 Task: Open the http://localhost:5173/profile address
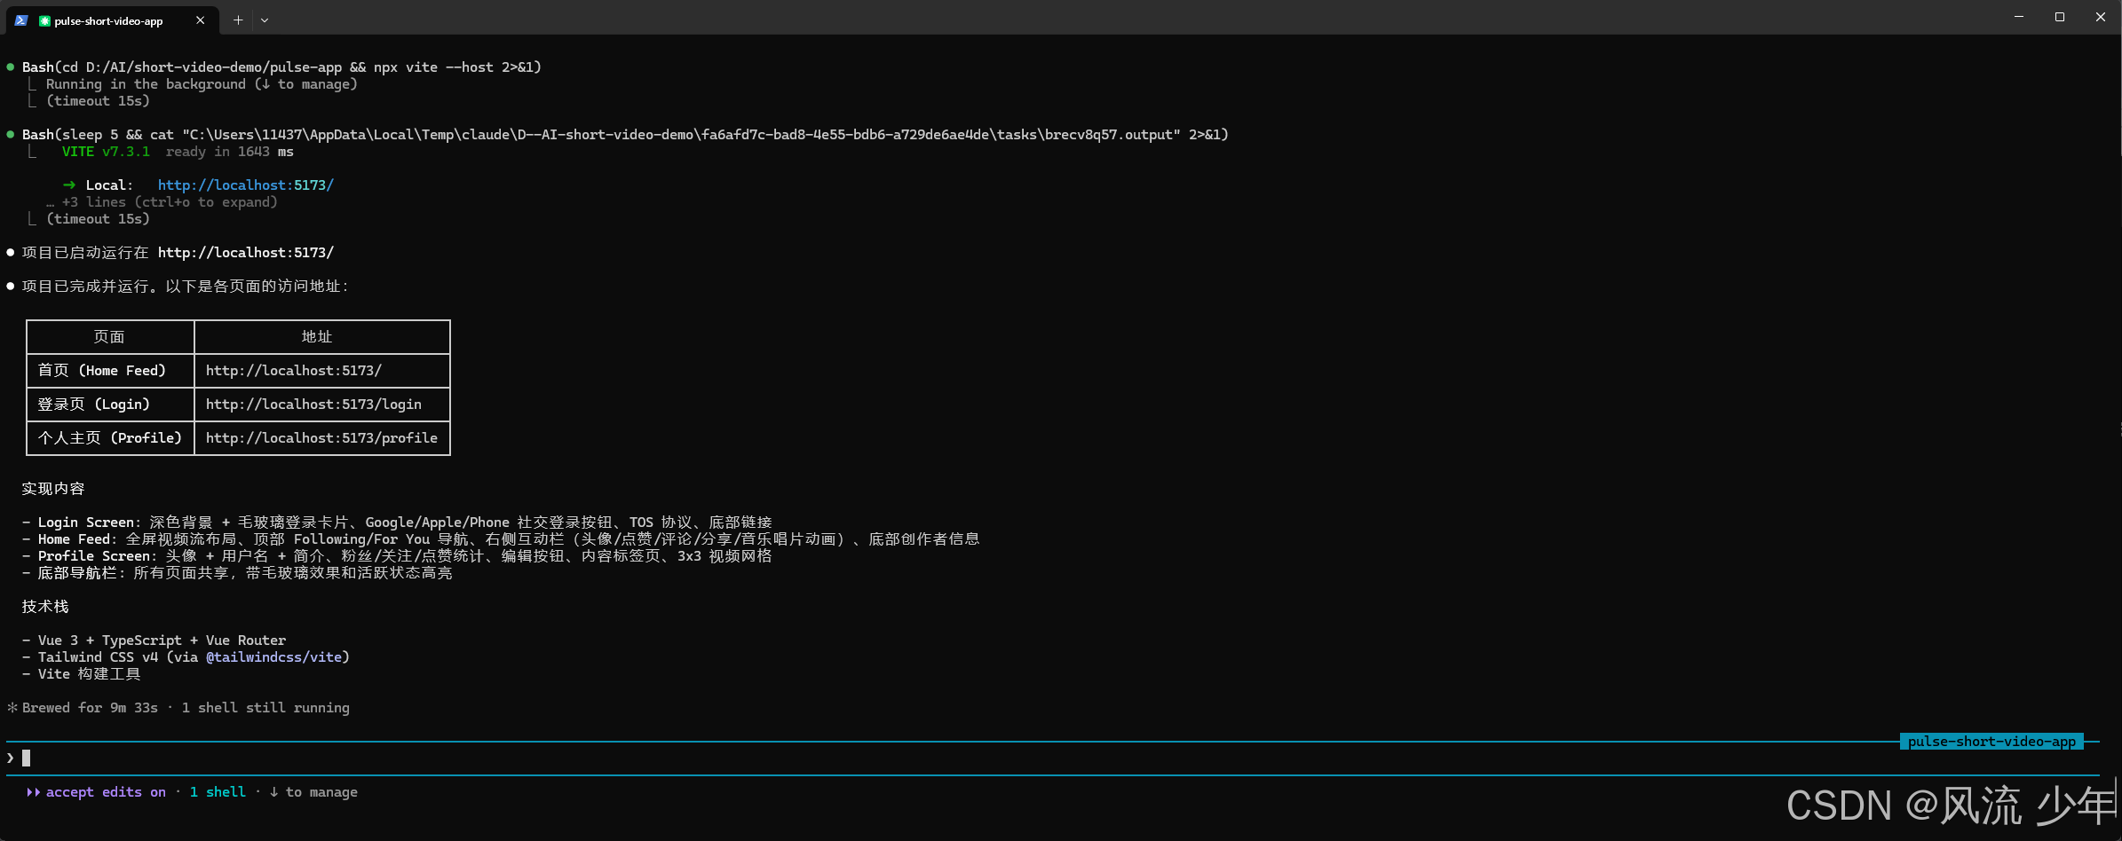pos(321,438)
